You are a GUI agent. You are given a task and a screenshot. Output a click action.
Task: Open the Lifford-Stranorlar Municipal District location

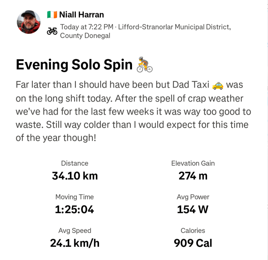(174, 27)
